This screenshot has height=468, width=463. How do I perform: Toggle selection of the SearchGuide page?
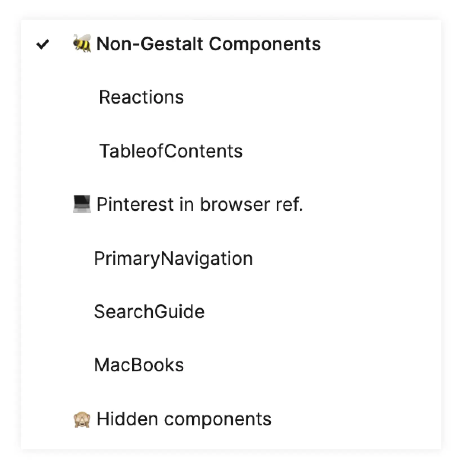click(x=149, y=311)
